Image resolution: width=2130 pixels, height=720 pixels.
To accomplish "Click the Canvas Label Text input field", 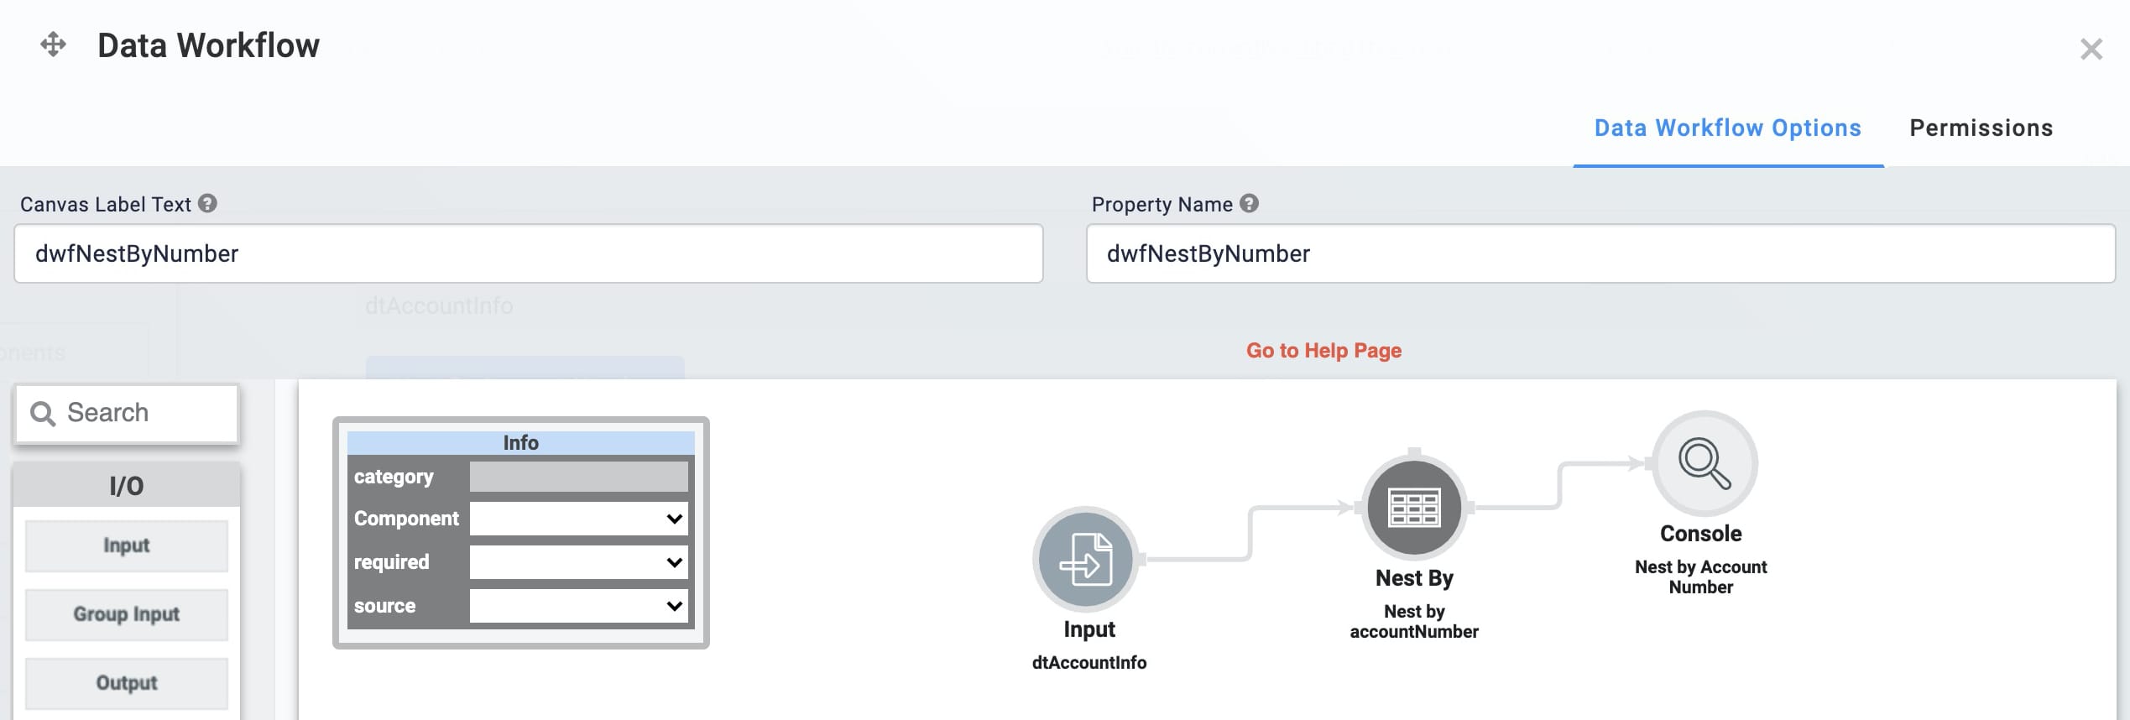I will pos(529,253).
